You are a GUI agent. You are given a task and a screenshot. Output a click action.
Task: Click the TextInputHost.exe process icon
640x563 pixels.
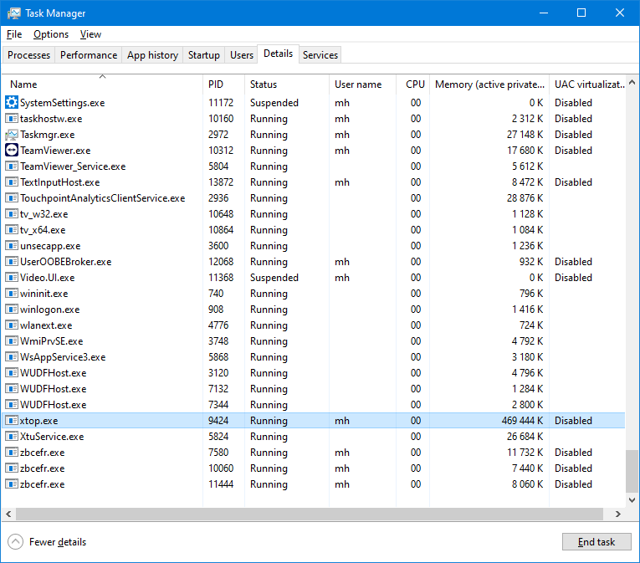12,182
